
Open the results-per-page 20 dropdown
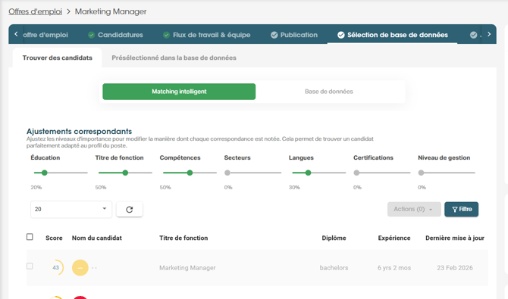[x=71, y=210]
